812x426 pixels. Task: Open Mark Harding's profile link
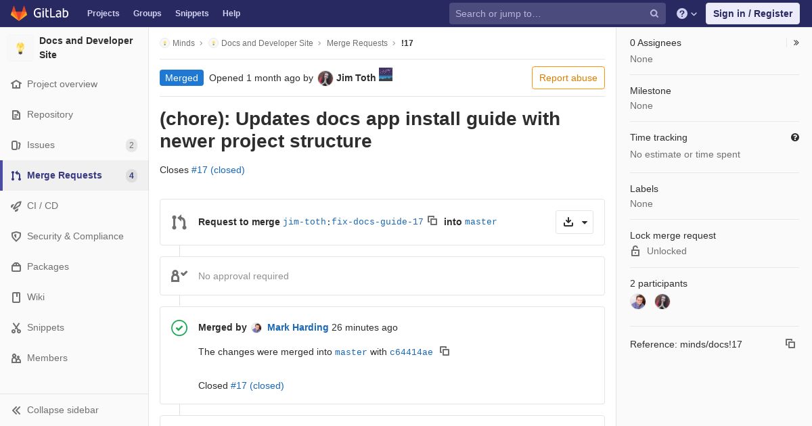[x=298, y=327]
